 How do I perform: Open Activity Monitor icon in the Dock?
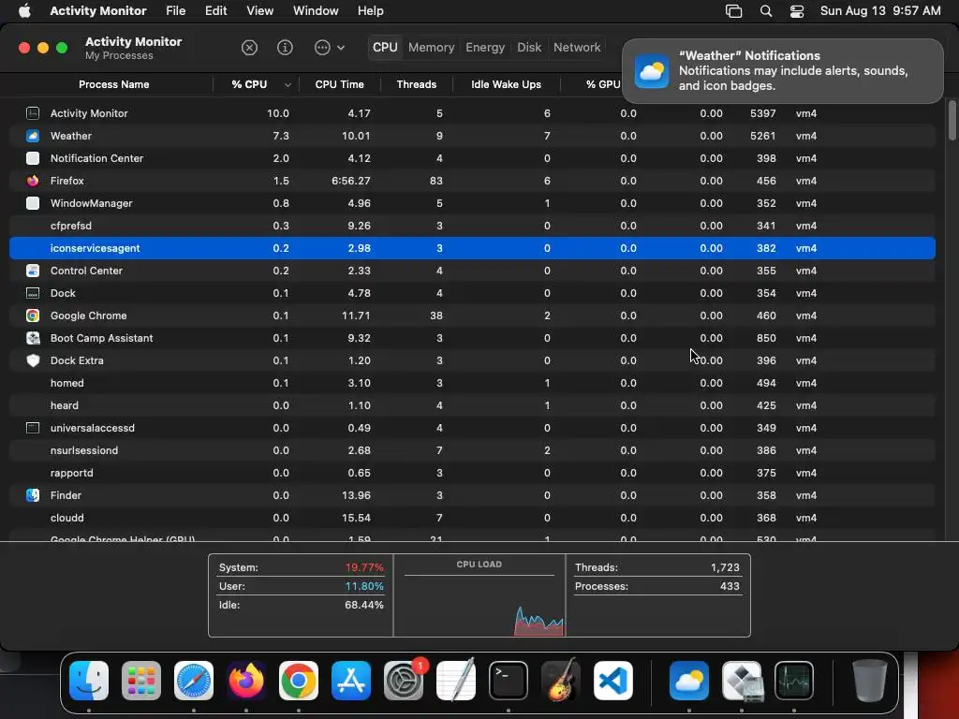tap(794, 681)
